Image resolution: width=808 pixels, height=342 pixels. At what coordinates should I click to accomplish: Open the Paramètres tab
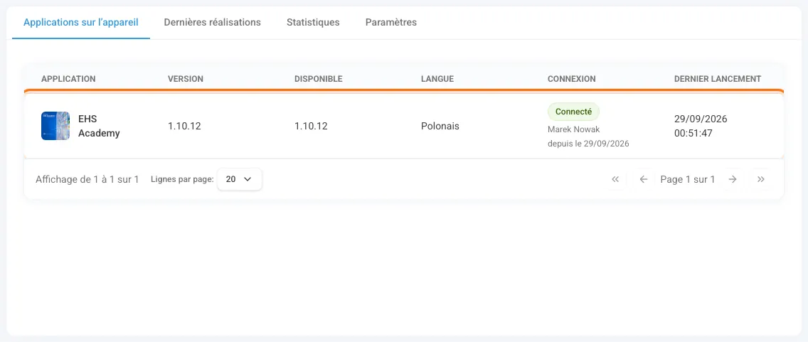[391, 22]
